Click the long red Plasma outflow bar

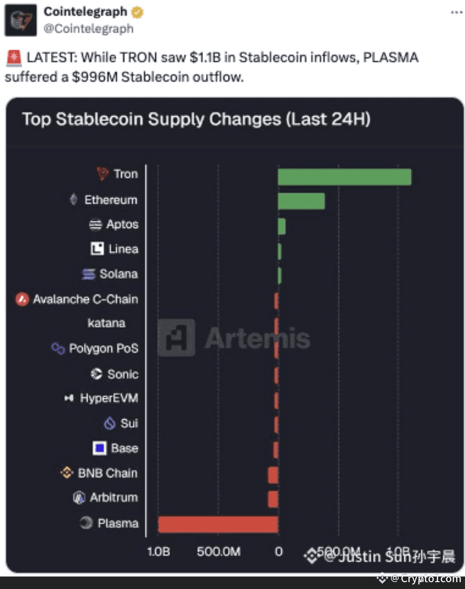(x=218, y=524)
